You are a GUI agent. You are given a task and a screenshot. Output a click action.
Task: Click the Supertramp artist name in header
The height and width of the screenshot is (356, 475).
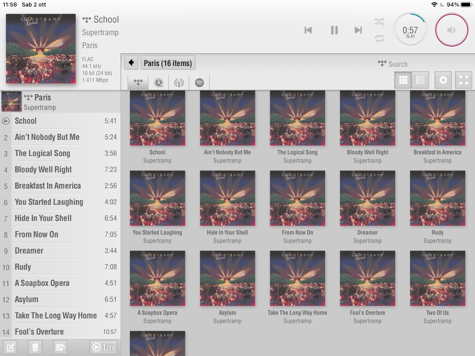[x=100, y=33]
